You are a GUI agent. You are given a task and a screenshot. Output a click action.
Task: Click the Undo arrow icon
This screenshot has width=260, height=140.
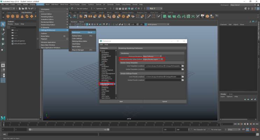(29, 9)
